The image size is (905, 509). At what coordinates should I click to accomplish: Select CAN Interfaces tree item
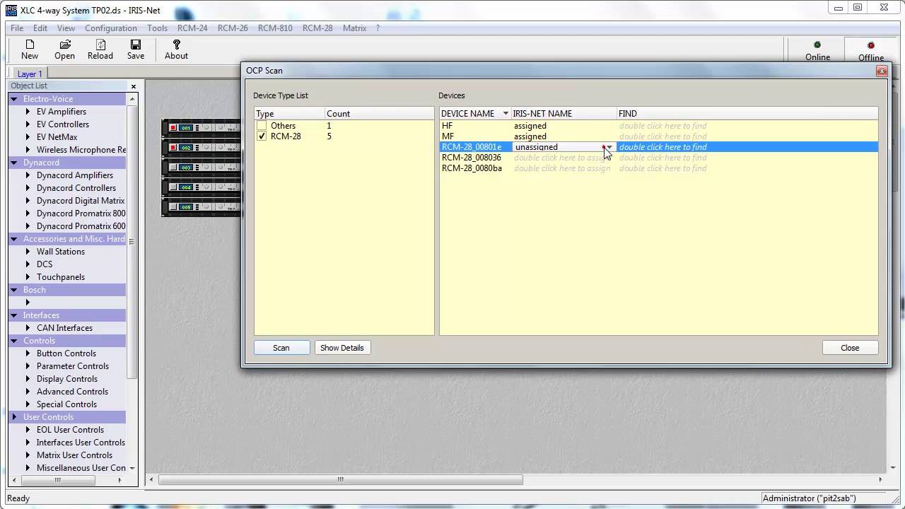point(64,328)
